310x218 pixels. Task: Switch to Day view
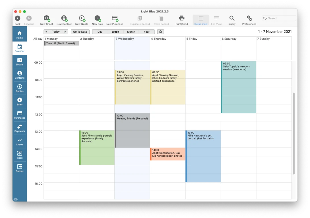pos(100,32)
